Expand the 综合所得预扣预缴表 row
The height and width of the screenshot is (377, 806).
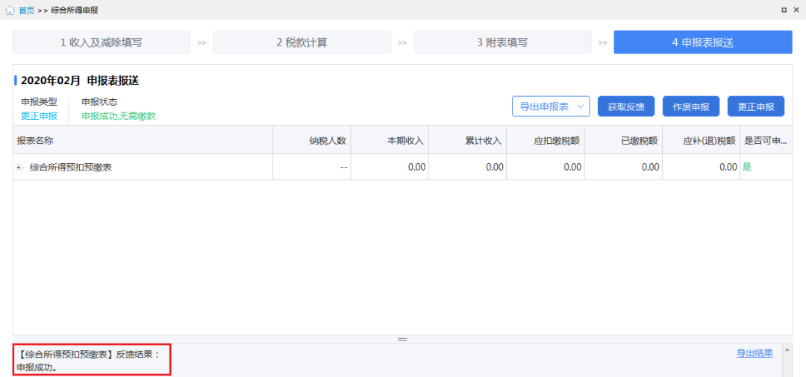(19, 167)
